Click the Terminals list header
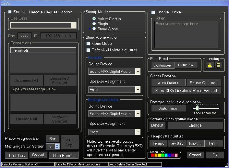The image size is (229, 168). (x=43, y=50)
